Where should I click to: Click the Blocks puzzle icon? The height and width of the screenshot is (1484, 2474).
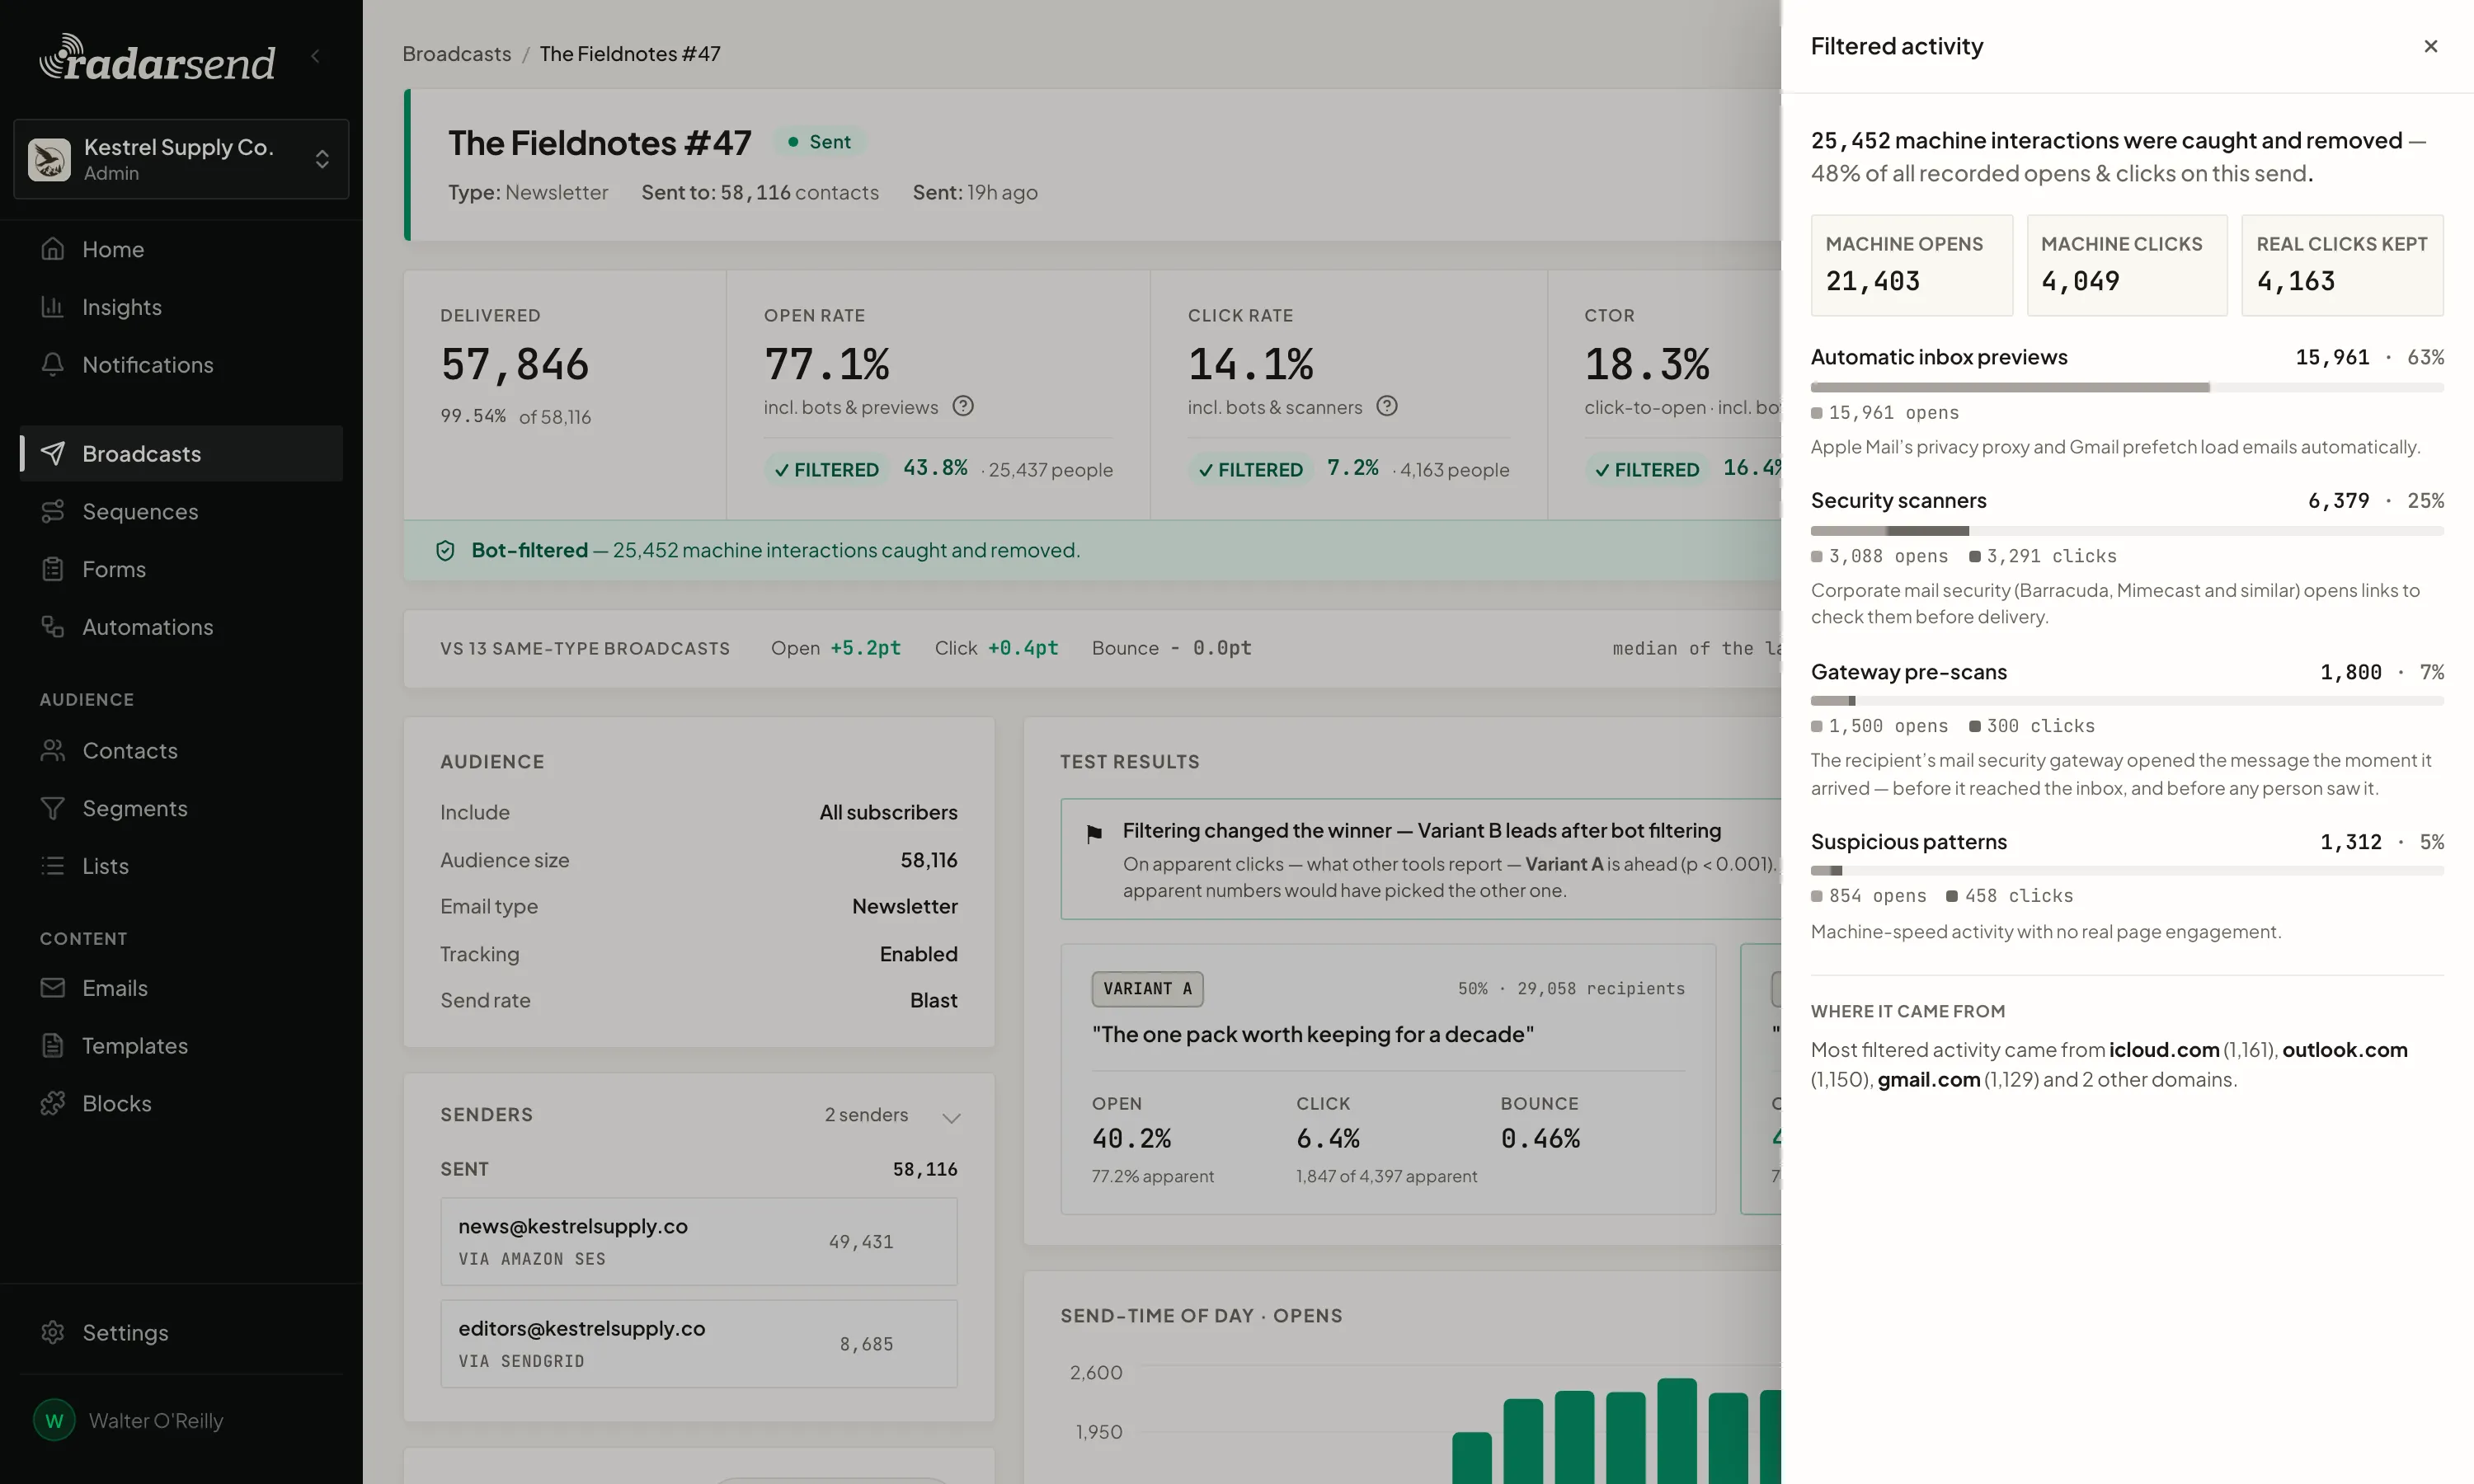click(53, 1104)
